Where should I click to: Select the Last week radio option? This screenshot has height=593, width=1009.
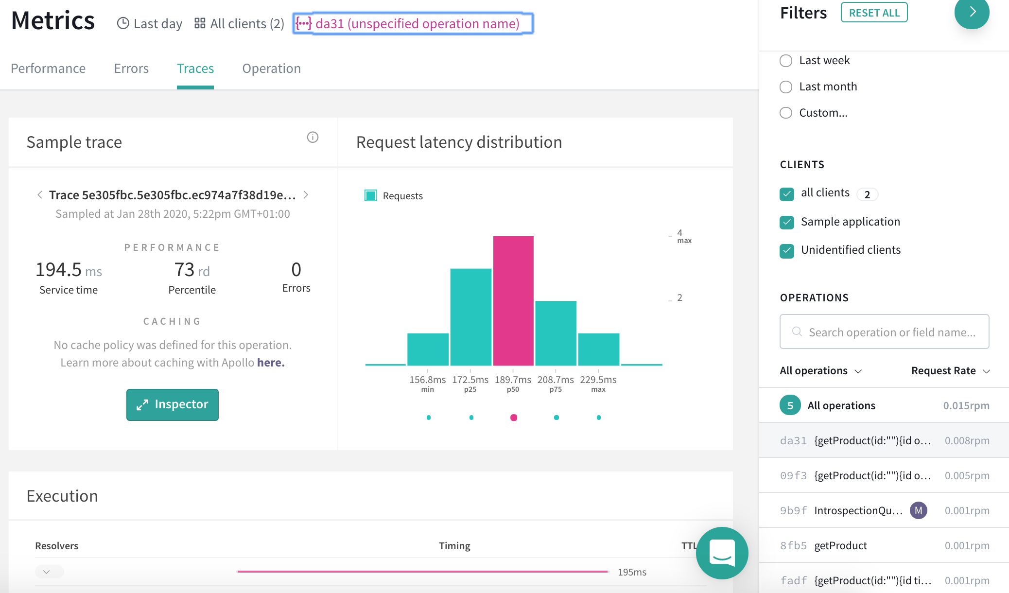tap(786, 61)
